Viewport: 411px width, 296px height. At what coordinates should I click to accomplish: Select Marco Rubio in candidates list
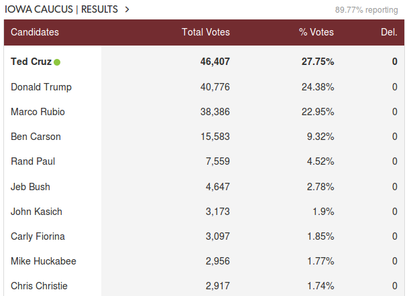(x=38, y=112)
